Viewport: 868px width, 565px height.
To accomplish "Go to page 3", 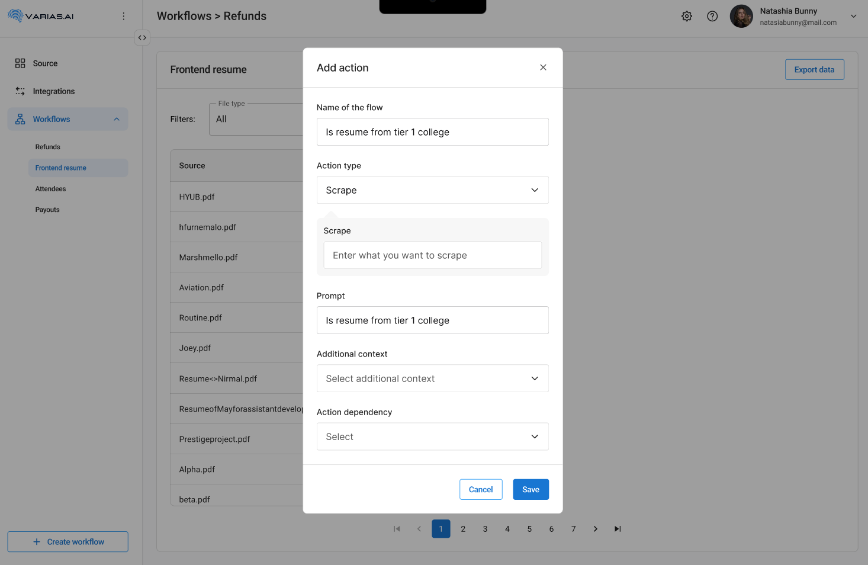I will (485, 529).
